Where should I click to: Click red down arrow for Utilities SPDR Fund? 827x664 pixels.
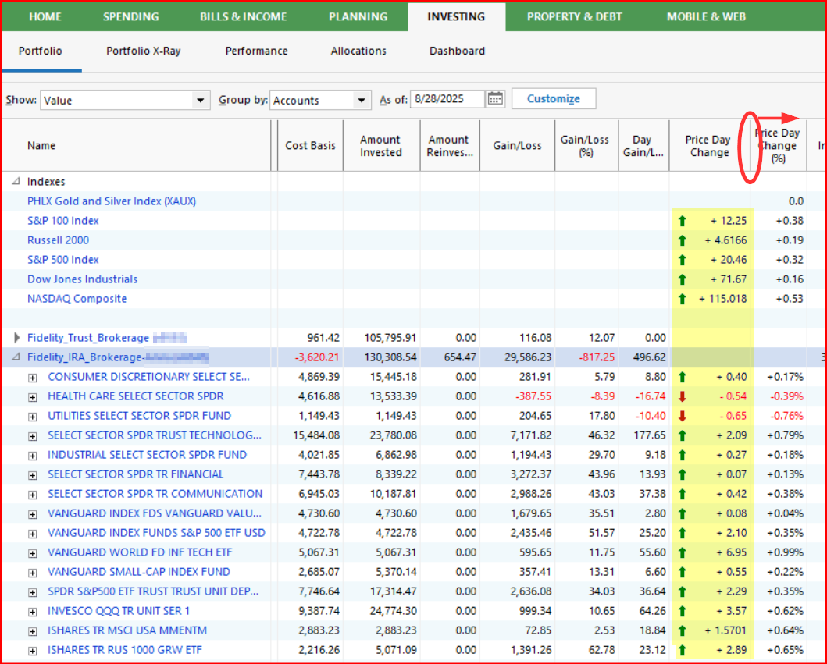click(683, 416)
